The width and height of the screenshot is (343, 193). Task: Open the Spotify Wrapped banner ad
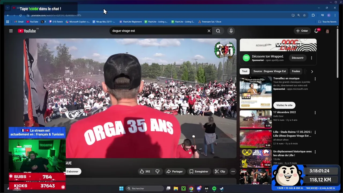click(x=278, y=45)
